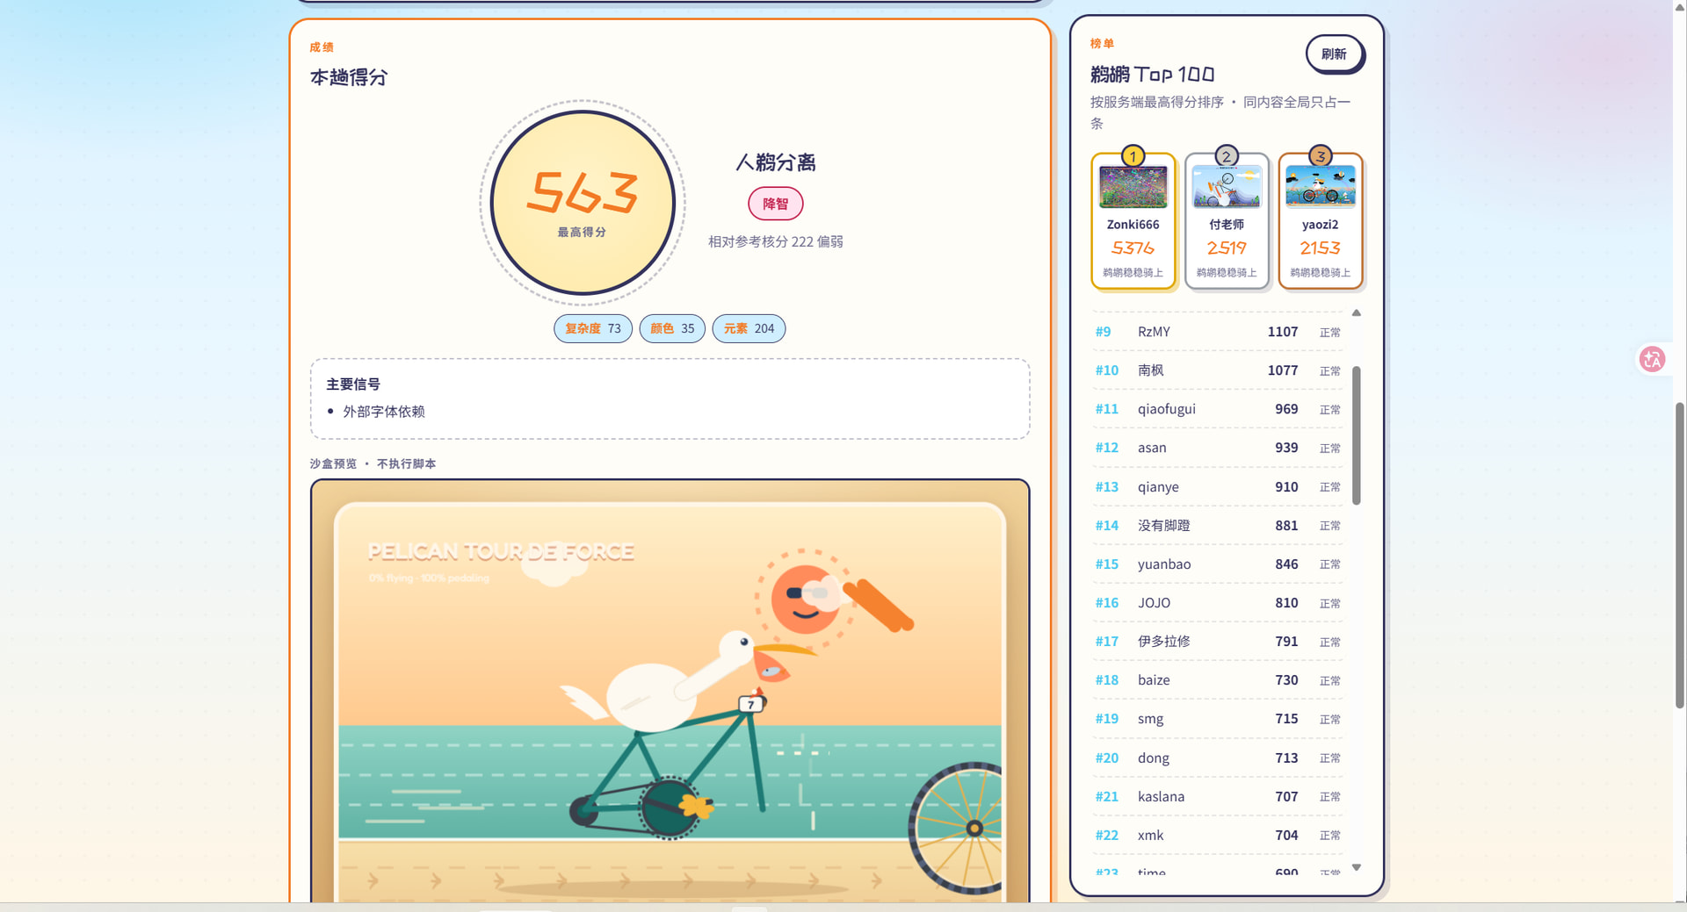
Task: Open yaozi2's third-place entry thumbnail
Action: tap(1320, 186)
